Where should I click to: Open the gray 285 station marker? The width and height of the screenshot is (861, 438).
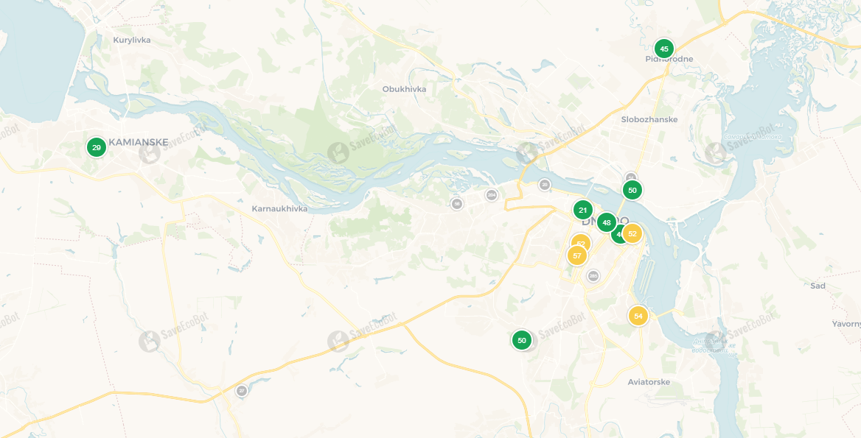pos(593,276)
